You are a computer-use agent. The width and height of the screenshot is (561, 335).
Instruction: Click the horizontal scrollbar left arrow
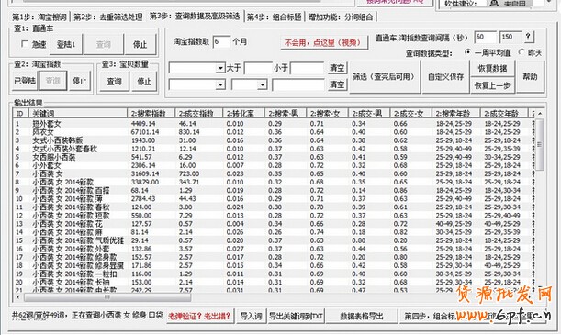pos(17,297)
